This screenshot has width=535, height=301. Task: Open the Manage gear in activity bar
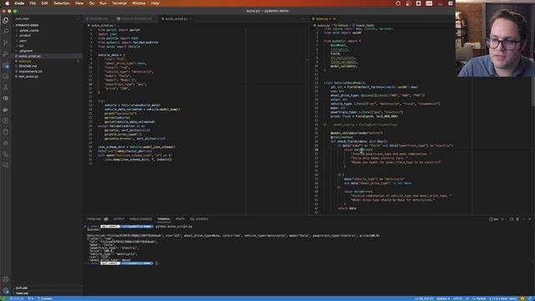click(6, 290)
